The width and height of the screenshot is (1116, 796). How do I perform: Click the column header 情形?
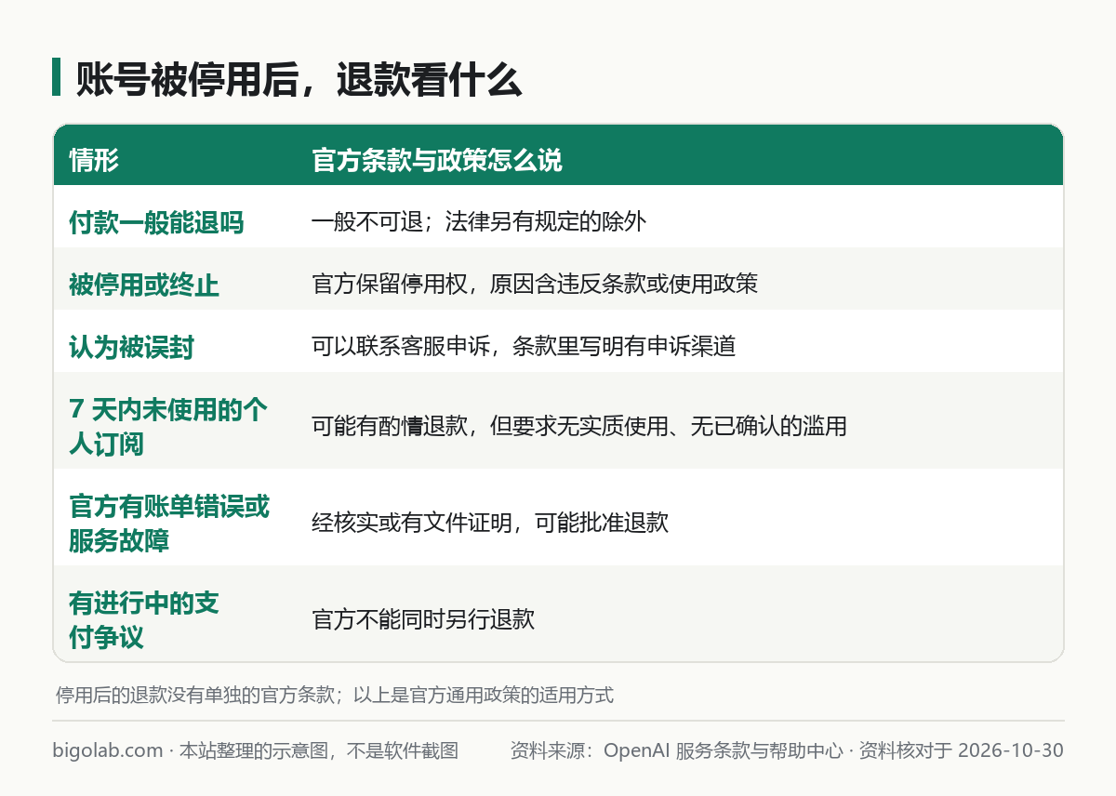tap(94, 161)
